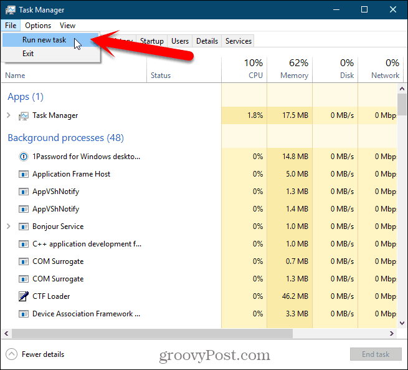The width and height of the screenshot is (408, 370).
Task: Sort processes by CPU column
Action: point(244,69)
